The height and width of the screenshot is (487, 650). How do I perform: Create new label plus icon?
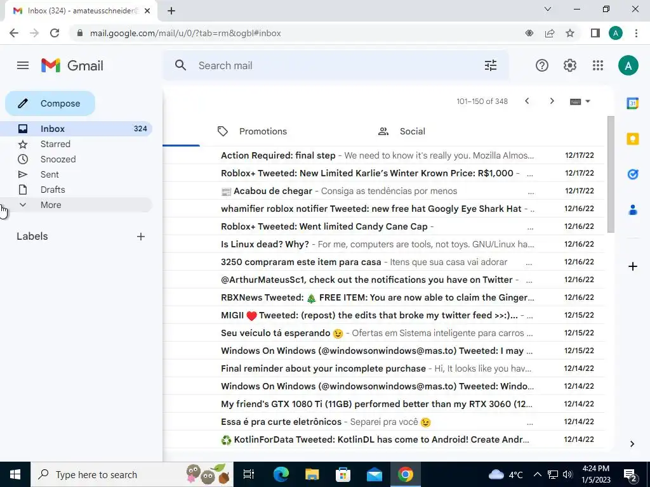pos(141,237)
